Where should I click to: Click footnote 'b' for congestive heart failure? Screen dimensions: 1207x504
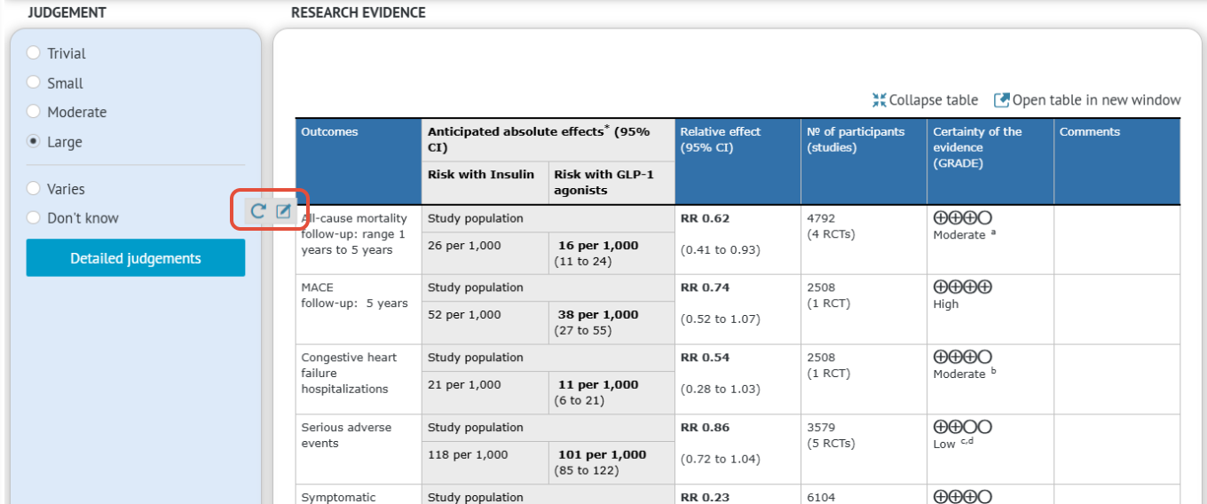(993, 372)
